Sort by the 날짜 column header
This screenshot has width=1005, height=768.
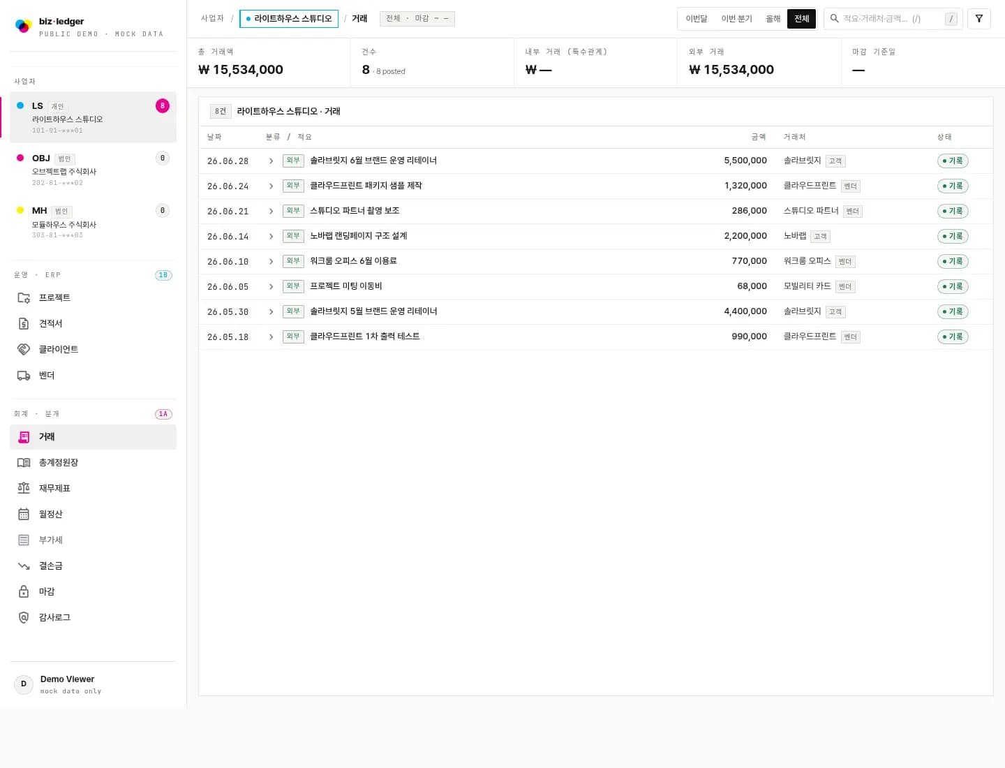(214, 138)
